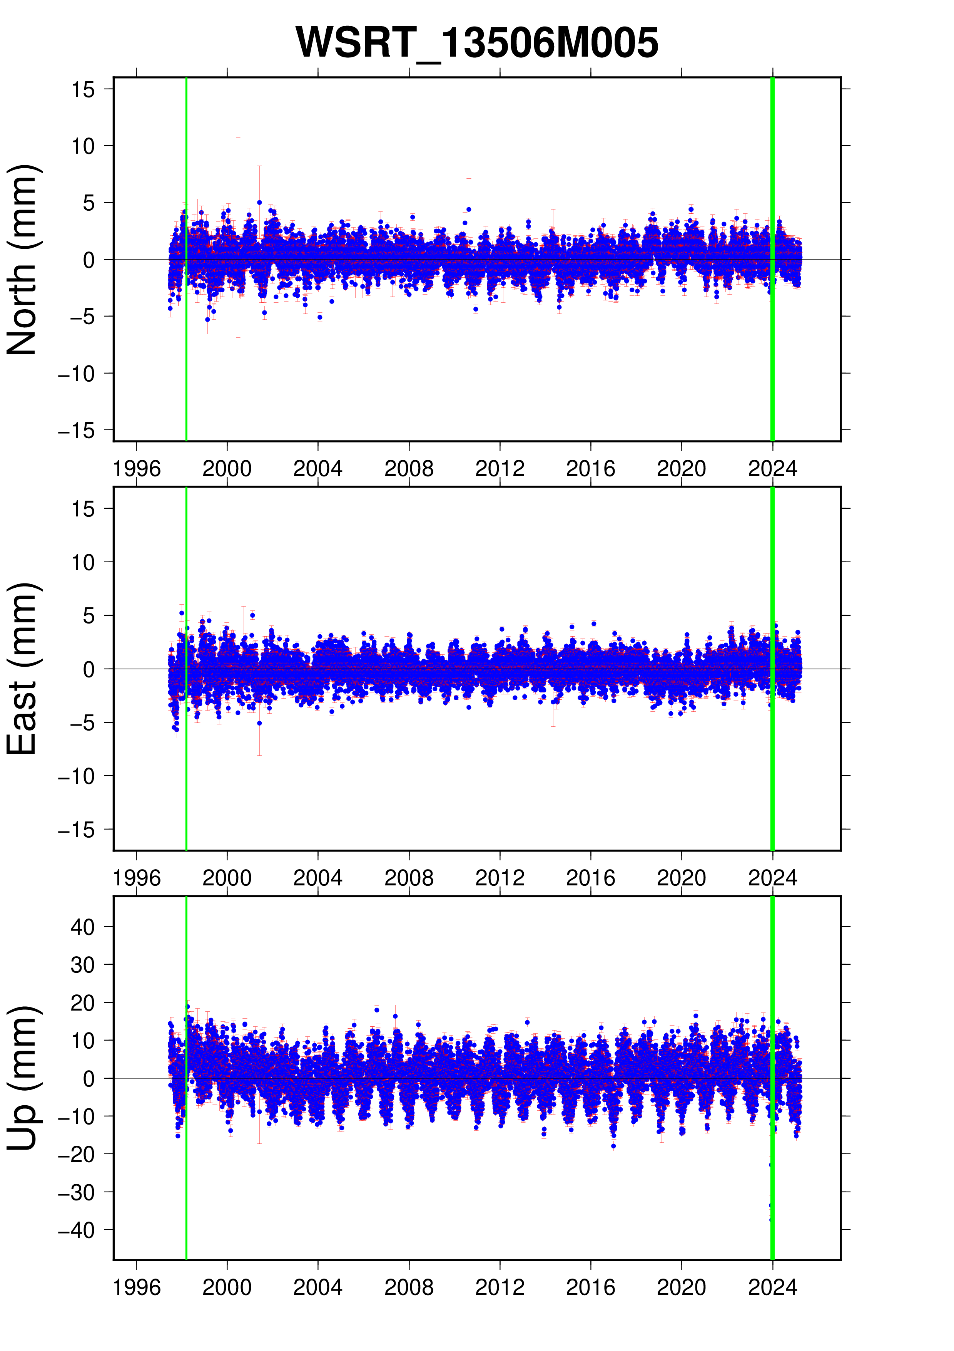The width and height of the screenshot is (954, 1351).
Task: Click the 15 tick label on North axis
Action: pyautogui.click(x=83, y=89)
